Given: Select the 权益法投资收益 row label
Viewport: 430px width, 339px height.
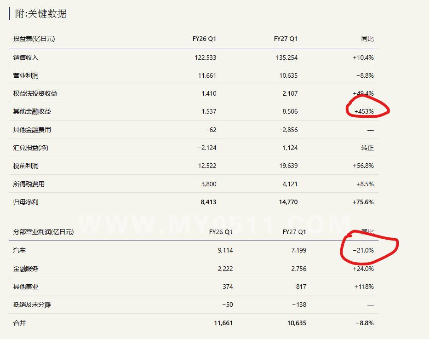Looking at the screenshot, I should [x=35, y=93].
